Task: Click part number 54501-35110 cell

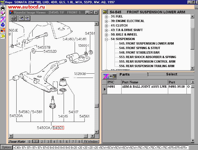Action: coord(177,89)
